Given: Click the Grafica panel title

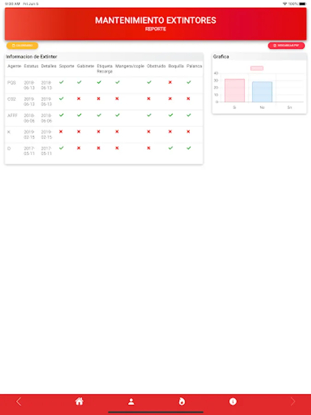Looking at the screenshot, I should 221,57.
